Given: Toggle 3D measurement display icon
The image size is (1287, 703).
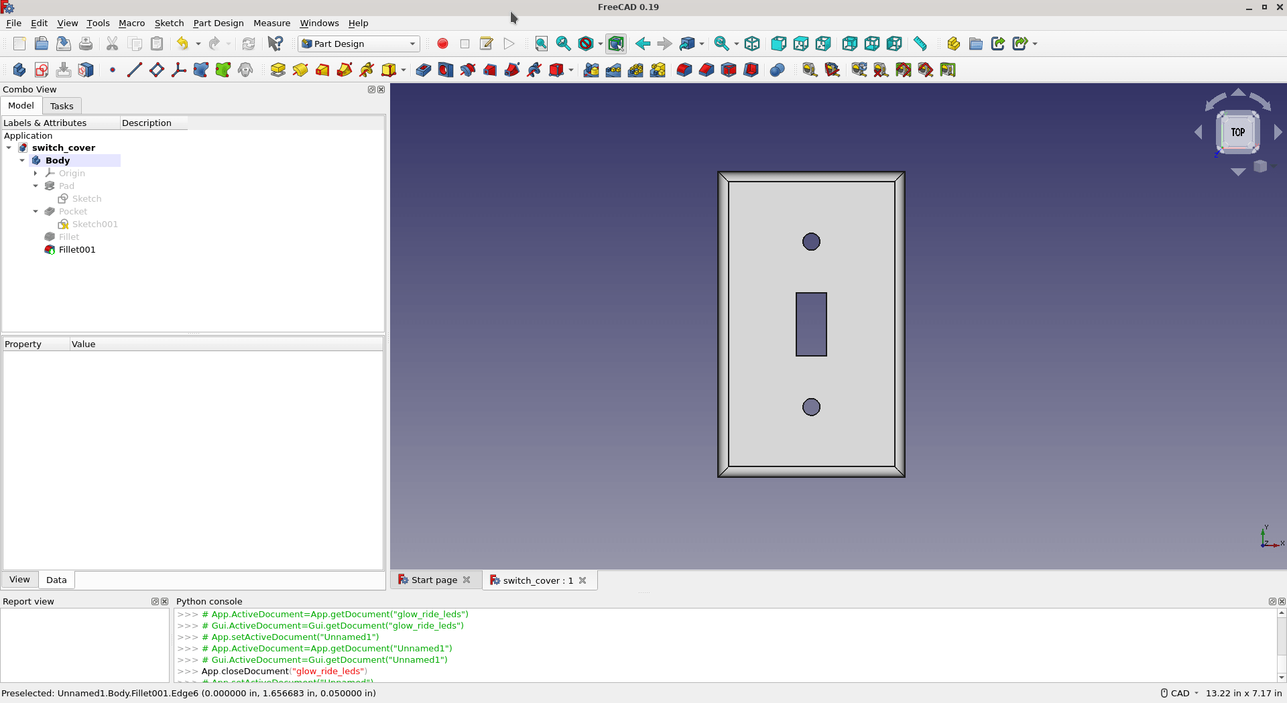Looking at the screenshot, I should [926, 70].
